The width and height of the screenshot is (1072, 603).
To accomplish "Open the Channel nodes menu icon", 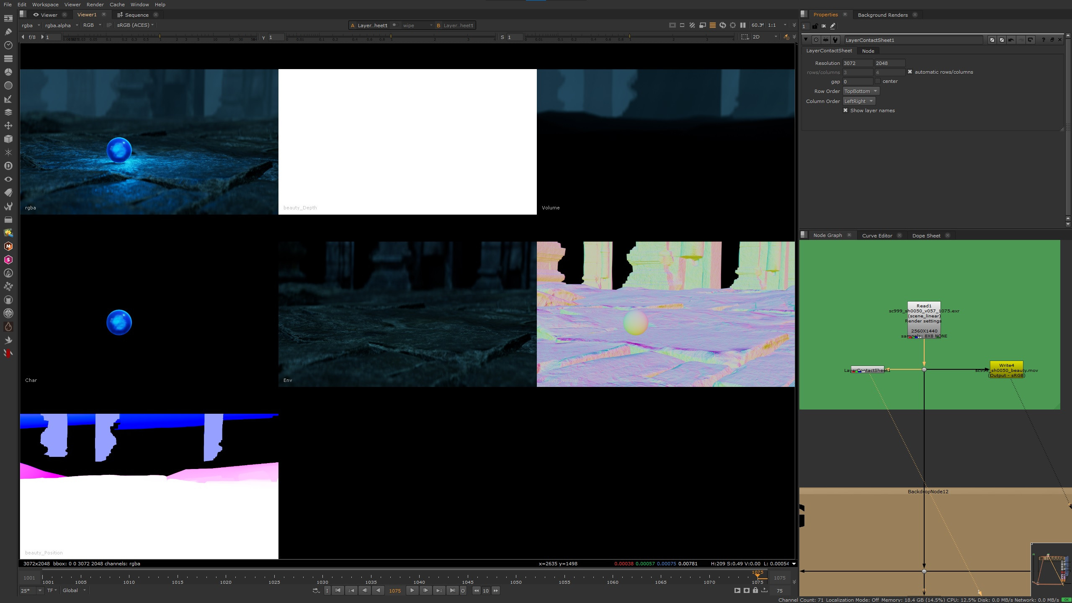I will (x=8, y=59).
